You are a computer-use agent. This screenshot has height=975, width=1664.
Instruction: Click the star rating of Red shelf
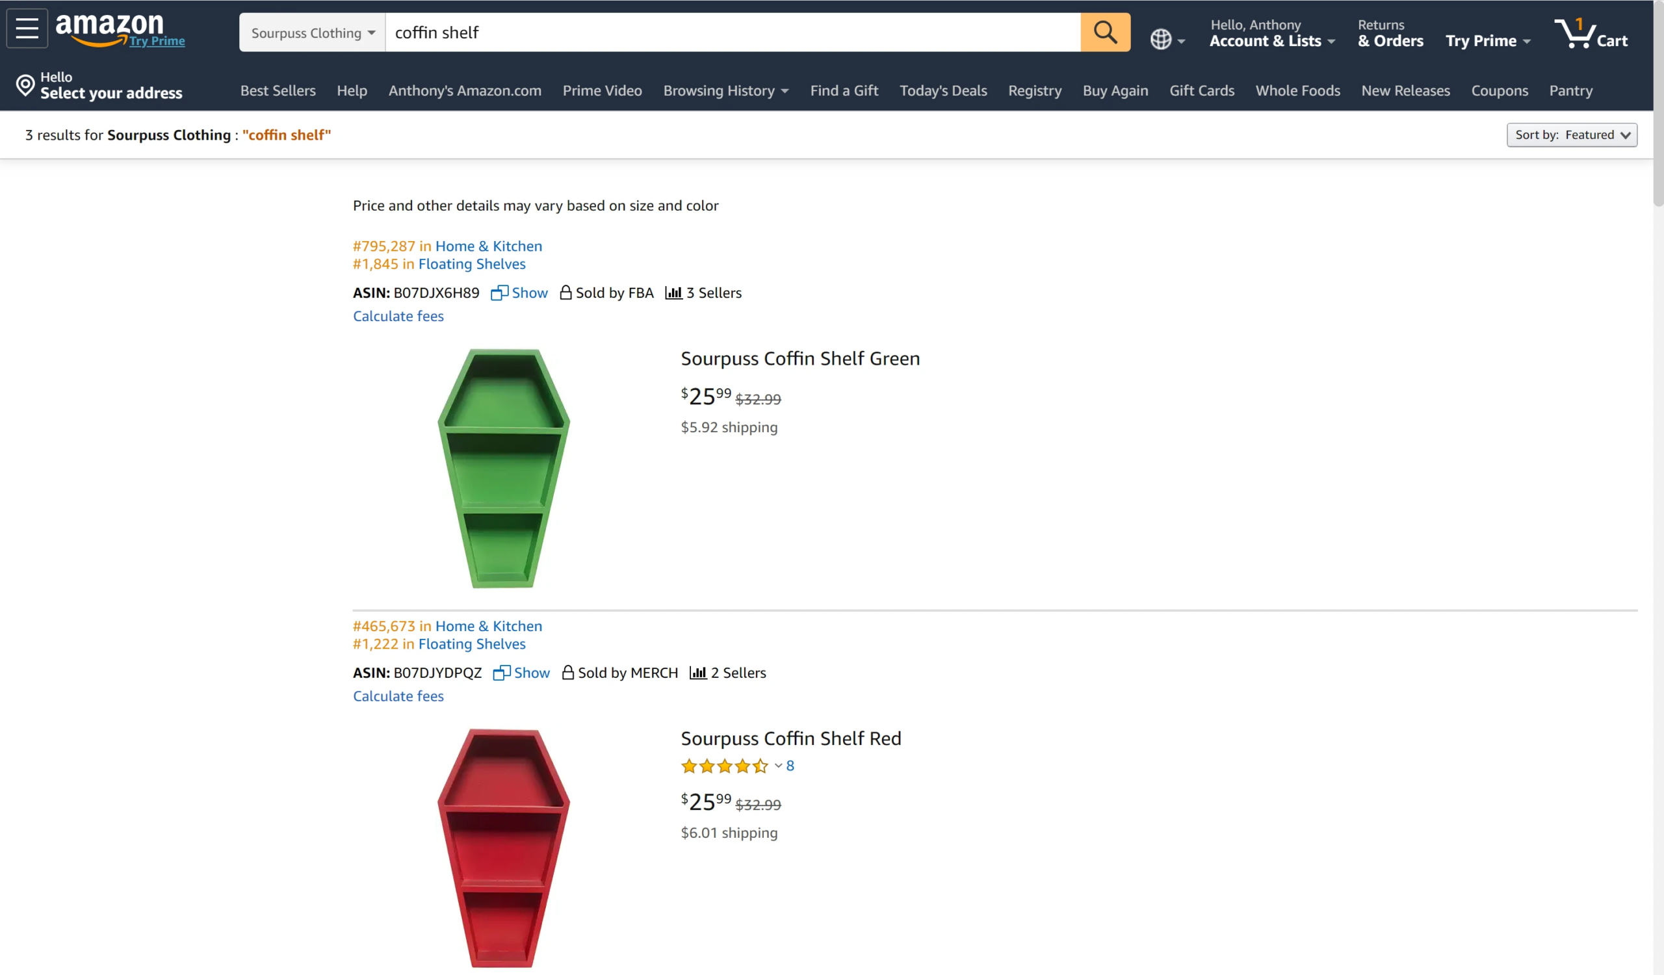724,766
